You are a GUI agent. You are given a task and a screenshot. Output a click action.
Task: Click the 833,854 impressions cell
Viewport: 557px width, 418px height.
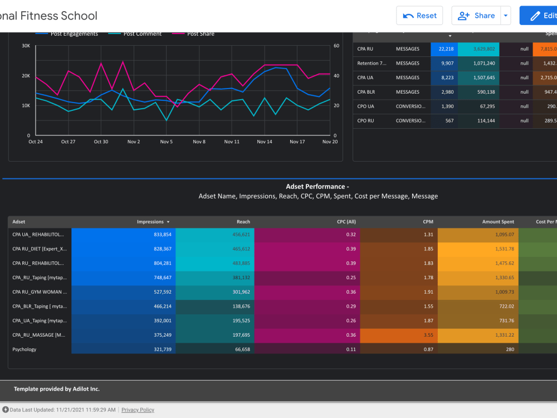[124, 235]
